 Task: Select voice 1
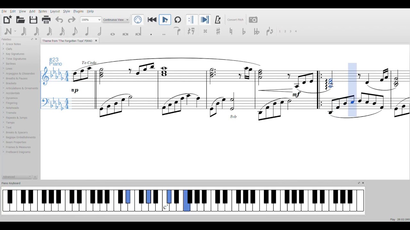[x=280, y=31]
